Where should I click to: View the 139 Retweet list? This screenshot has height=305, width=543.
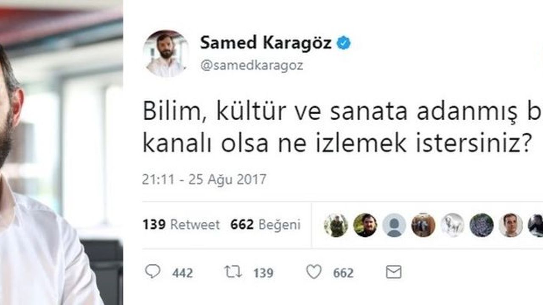click(181, 225)
